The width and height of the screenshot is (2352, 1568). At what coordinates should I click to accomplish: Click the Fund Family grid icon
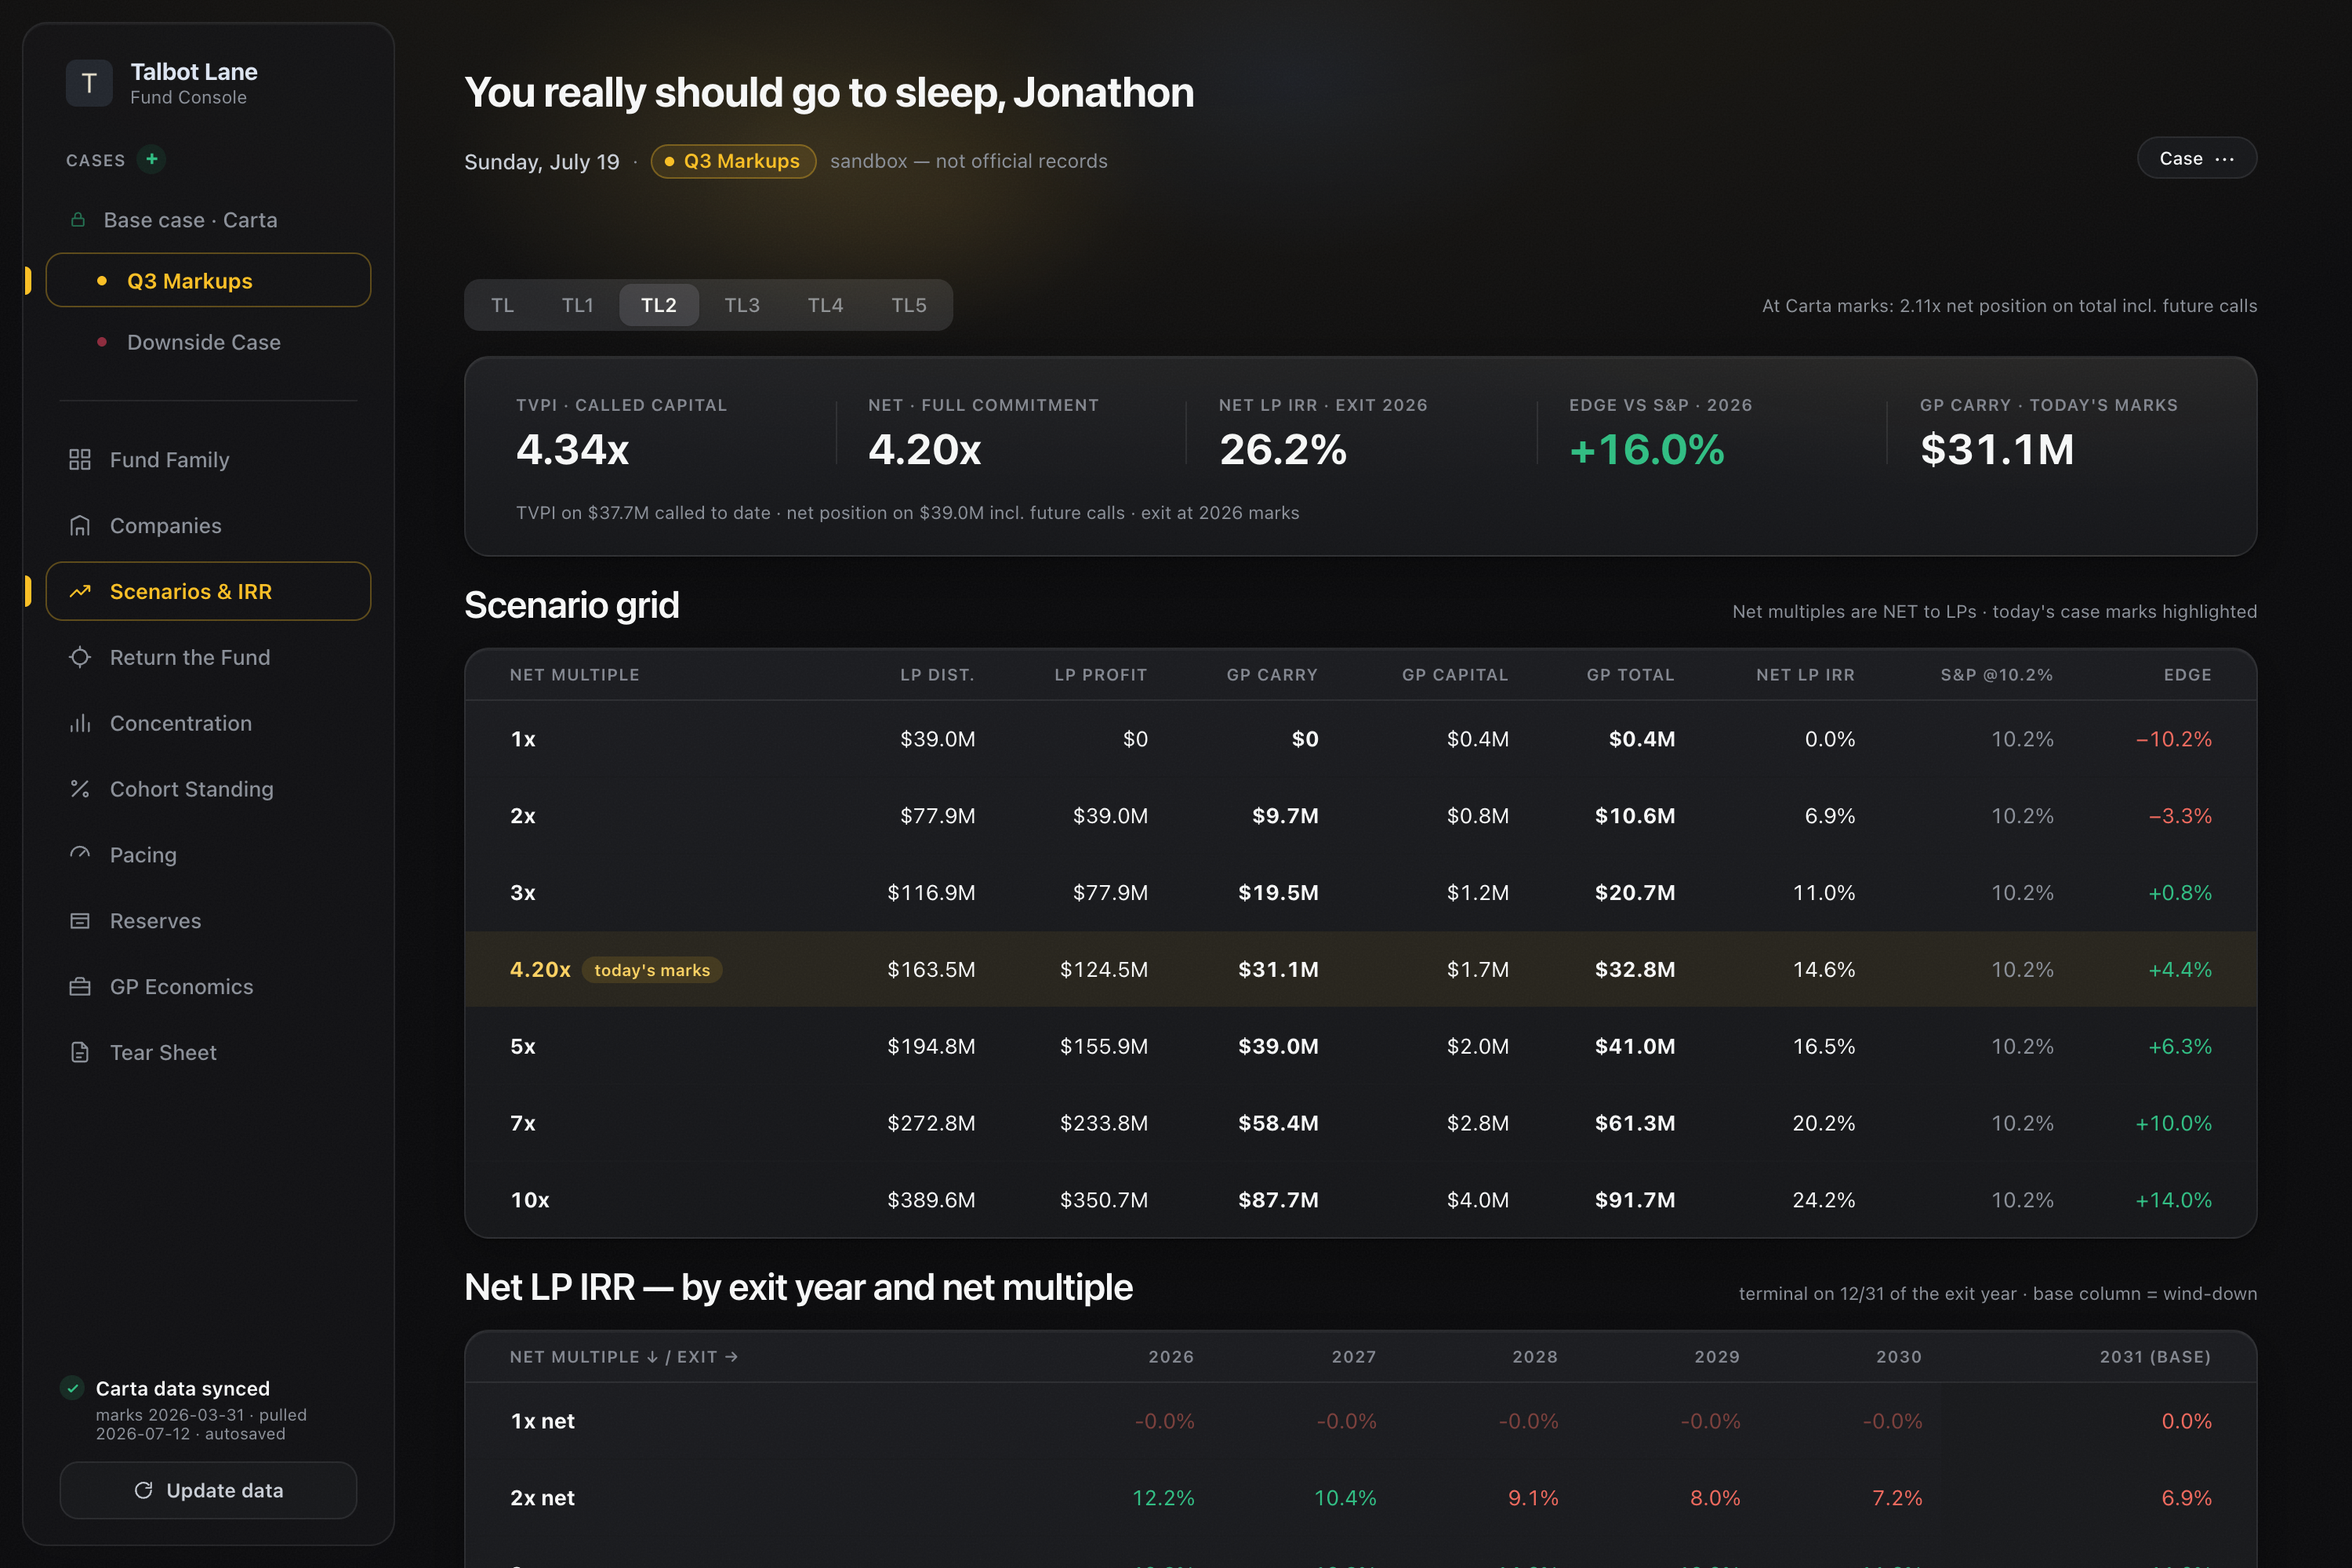point(80,460)
